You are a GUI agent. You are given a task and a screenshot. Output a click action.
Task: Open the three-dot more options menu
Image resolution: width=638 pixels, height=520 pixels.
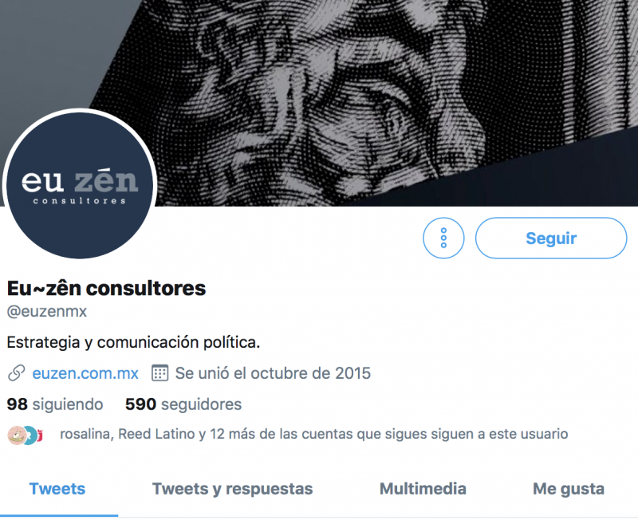(x=443, y=238)
